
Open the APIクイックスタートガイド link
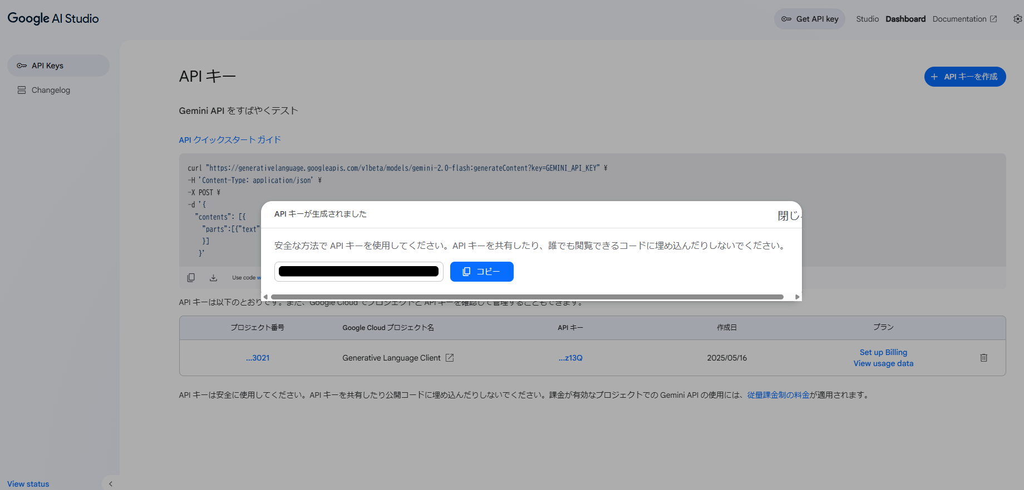(230, 139)
